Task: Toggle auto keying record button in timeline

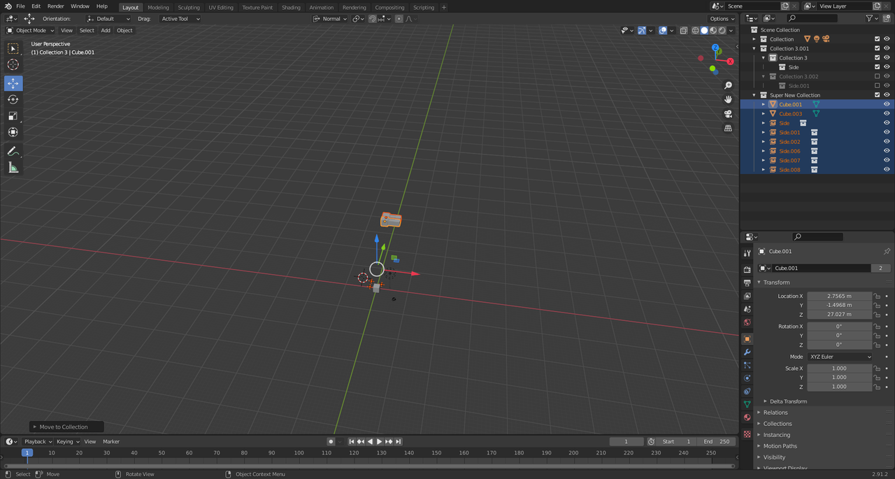Action: tap(331, 442)
